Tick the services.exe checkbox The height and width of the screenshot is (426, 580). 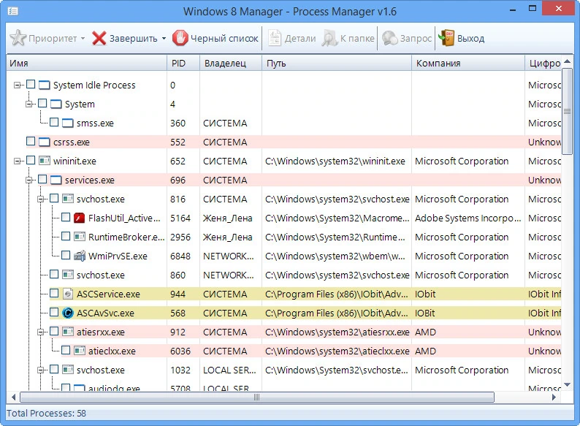click(42, 180)
